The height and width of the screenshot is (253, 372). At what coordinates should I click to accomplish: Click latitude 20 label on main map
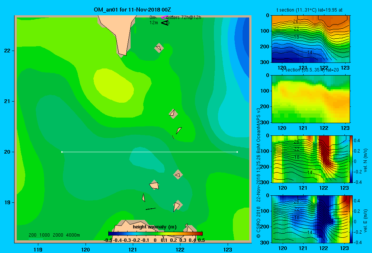click(7, 152)
